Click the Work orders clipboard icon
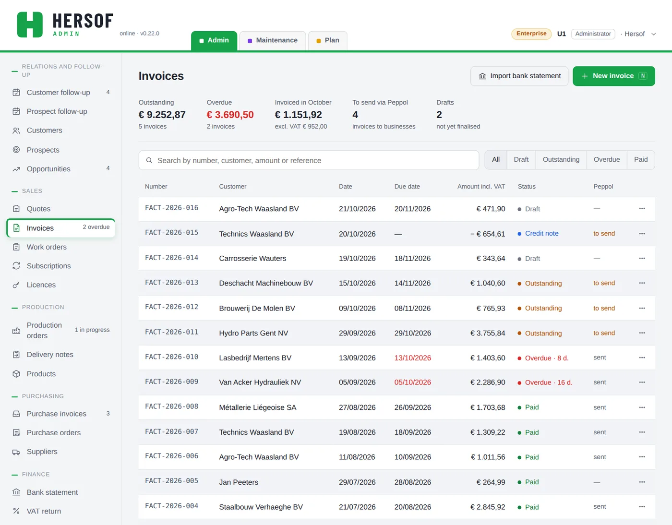 click(16, 247)
